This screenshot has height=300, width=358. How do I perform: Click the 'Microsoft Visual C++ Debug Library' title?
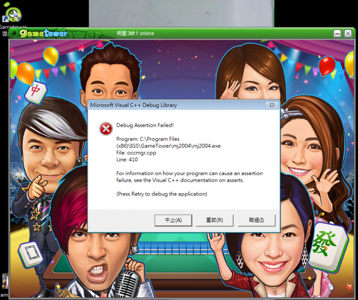(x=134, y=105)
